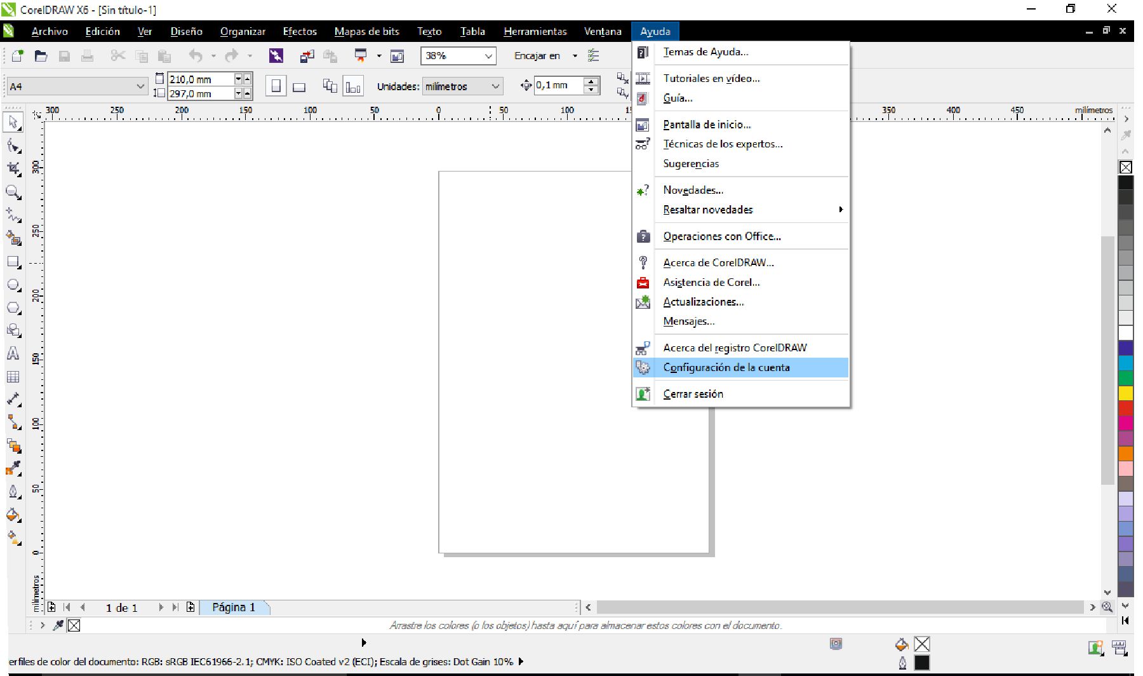The height and width of the screenshot is (676, 1143).
Task: Choose Acerca de CorelDRAW menu item
Action: tap(740, 262)
